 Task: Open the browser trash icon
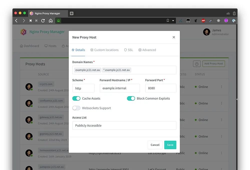(x=234, y=14)
